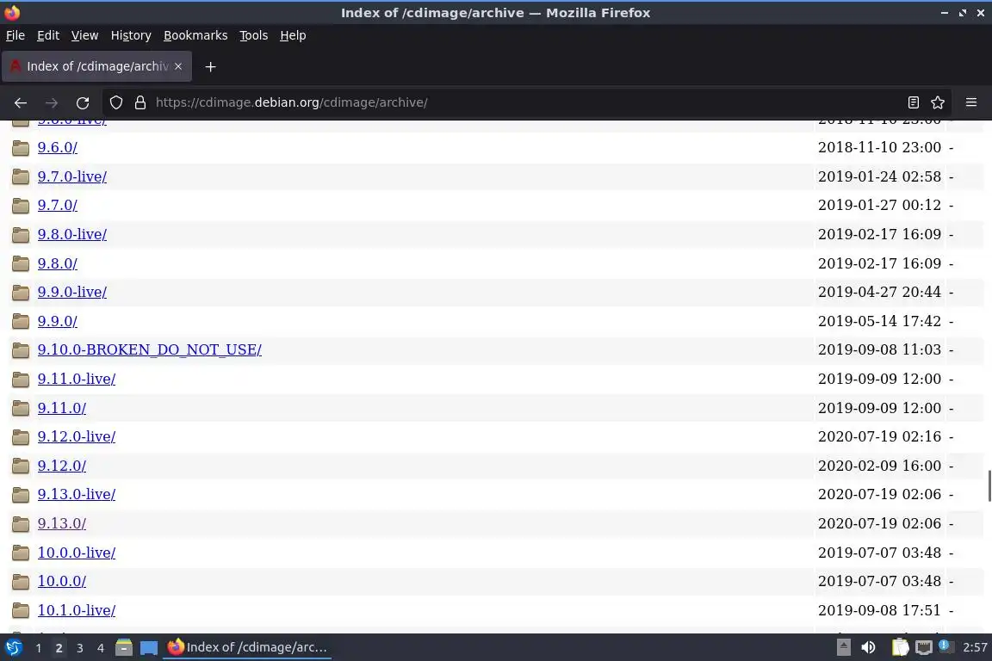Open the volume control in tray
This screenshot has height=661, width=992.
tap(868, 647)
